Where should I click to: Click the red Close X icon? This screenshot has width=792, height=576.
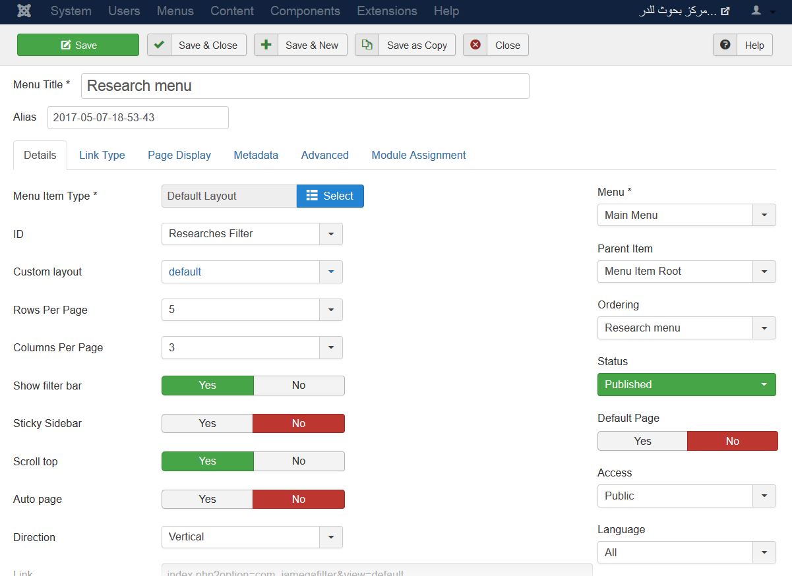click(x=475, y=45)
